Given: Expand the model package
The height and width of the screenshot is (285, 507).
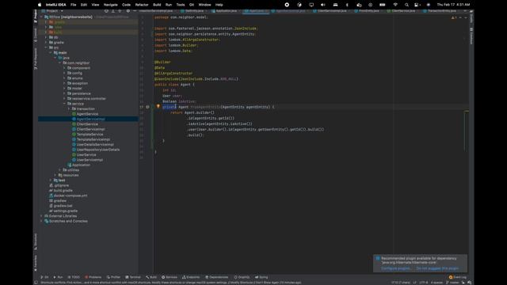Looking at the screenshot, I should 64,89.
